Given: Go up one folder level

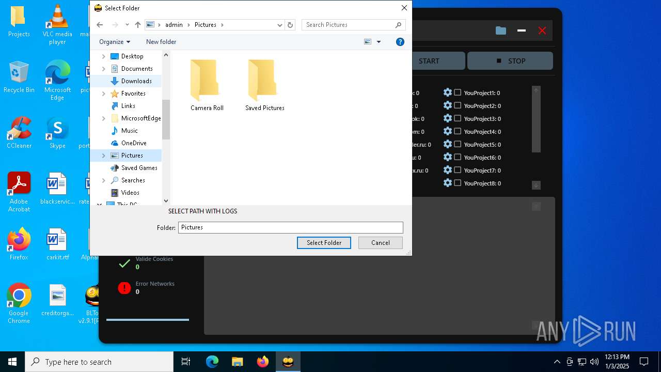Looking at the screenshot, I should click(x=138, y=25).
